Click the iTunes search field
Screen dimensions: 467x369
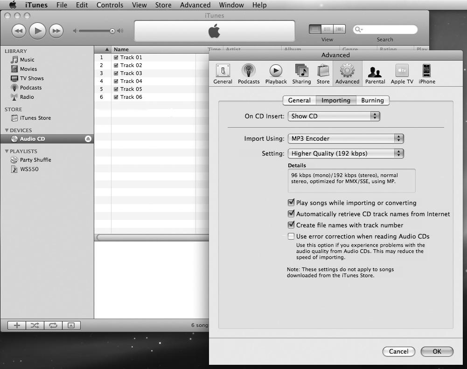tap(385, 29)
